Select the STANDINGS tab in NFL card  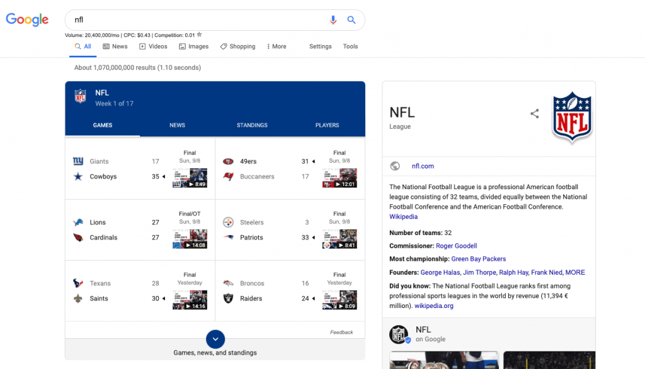point(252,125)
